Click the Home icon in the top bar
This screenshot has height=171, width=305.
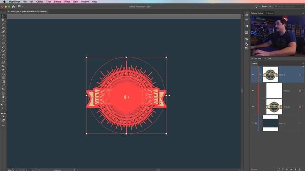tap(13, 6)
